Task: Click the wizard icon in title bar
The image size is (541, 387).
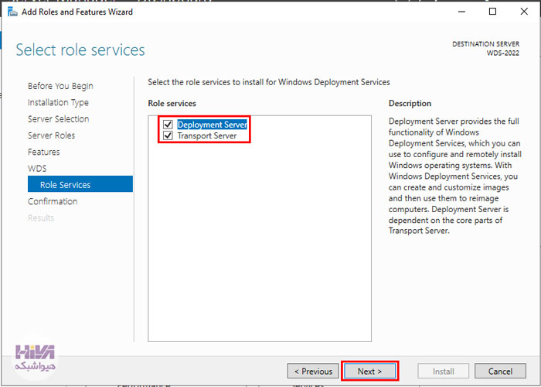Action: click(12, 12)
